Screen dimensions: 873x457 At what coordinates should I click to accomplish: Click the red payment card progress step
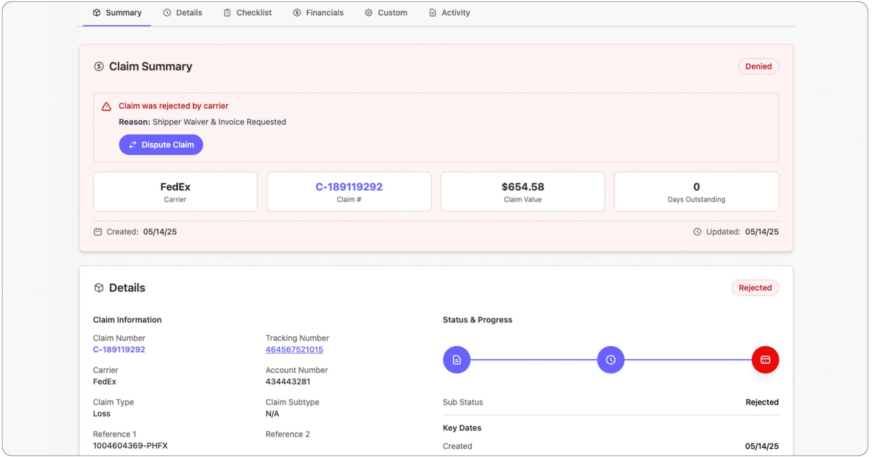pos(765,360)
